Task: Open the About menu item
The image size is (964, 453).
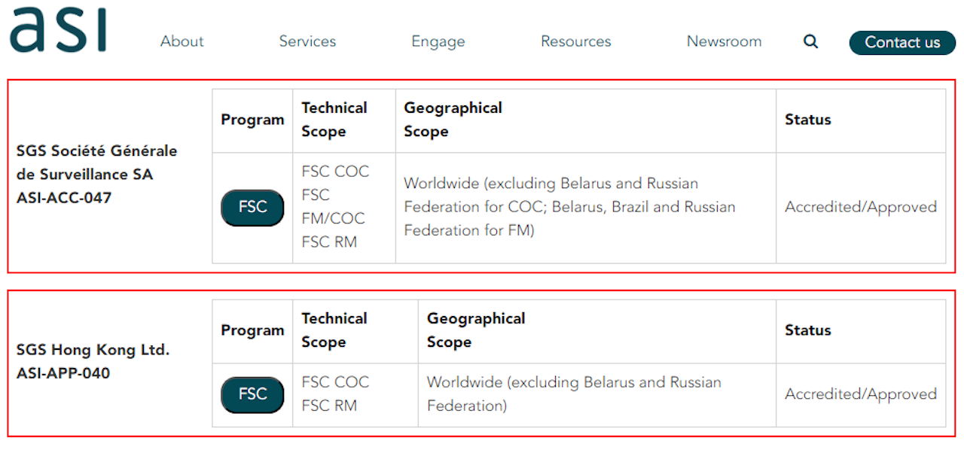Action: pyautogui.click(x=182, y=41)
